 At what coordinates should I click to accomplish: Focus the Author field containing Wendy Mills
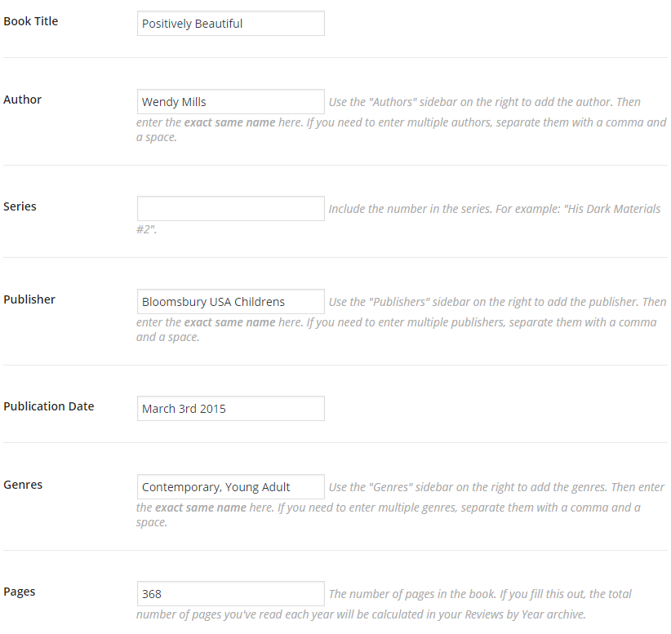[231, 102]
